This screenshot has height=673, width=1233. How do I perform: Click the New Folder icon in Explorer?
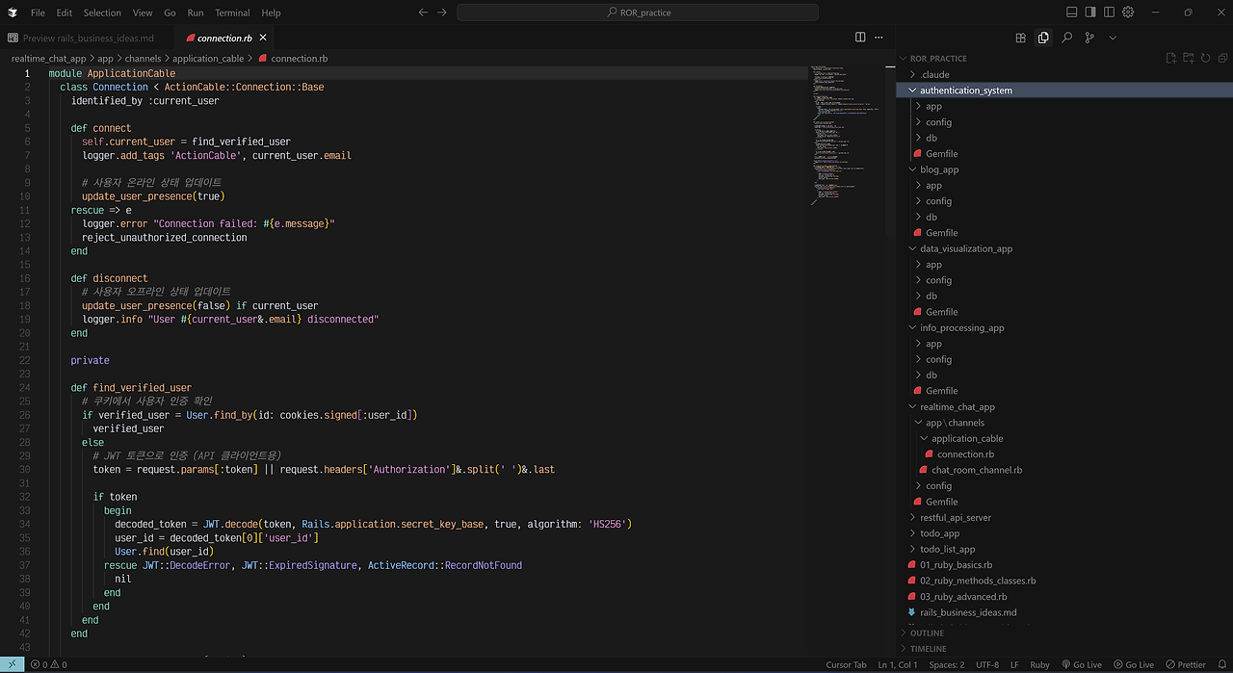[1189, 59]
